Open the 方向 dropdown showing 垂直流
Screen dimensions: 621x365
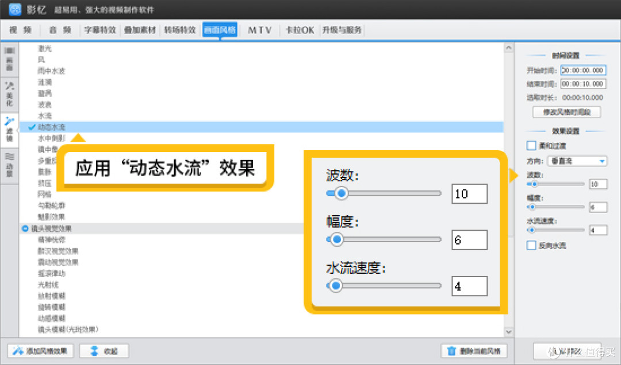pos(577,161)
